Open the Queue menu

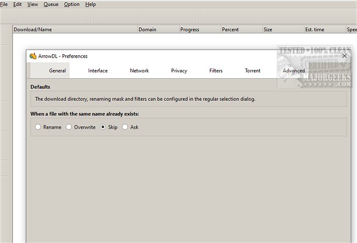(51, 4)
